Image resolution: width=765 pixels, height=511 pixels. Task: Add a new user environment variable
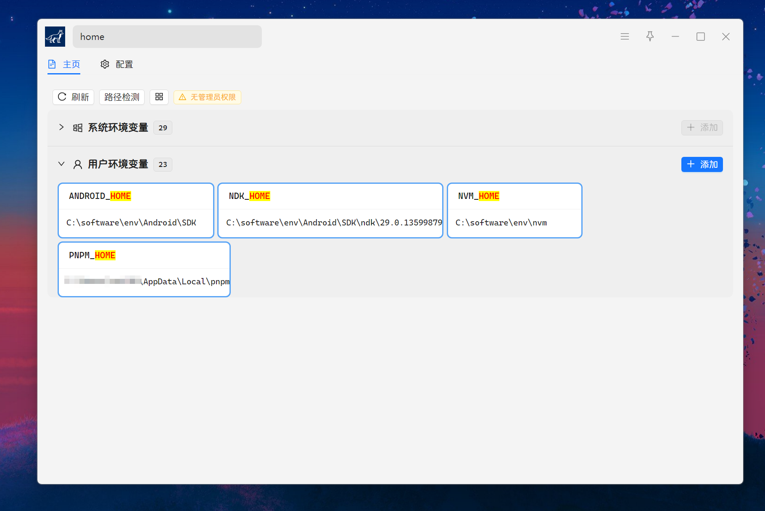pyautogui.click(x=702, y=164)
